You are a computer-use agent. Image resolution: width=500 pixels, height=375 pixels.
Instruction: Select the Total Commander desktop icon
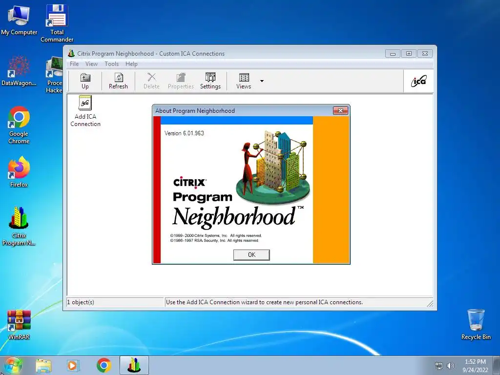click(57, 23)
